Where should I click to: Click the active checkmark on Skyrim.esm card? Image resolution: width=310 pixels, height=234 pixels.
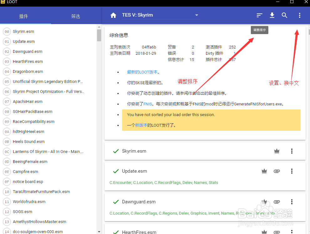(116, 151)
